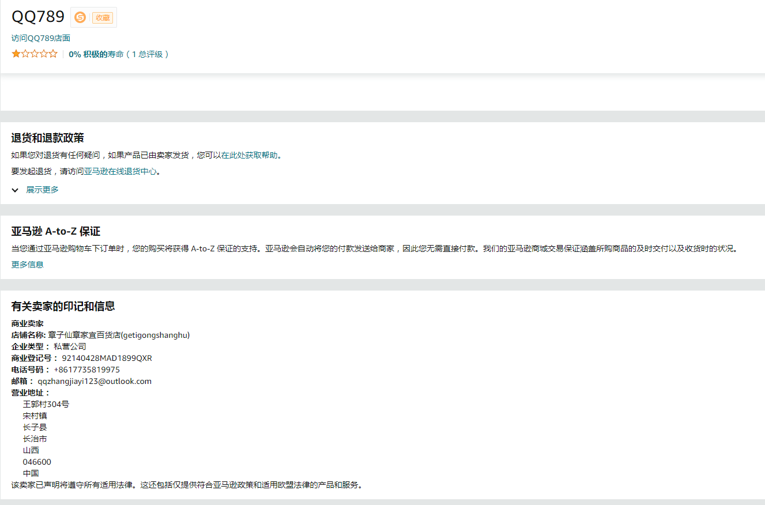Click the address line 长子县
Viewport: 765px width, 505px height.
pos(35,427)
